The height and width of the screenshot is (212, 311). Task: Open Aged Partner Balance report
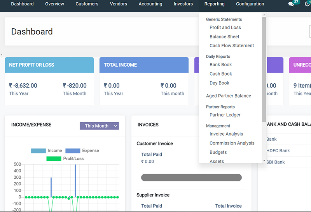229,96
